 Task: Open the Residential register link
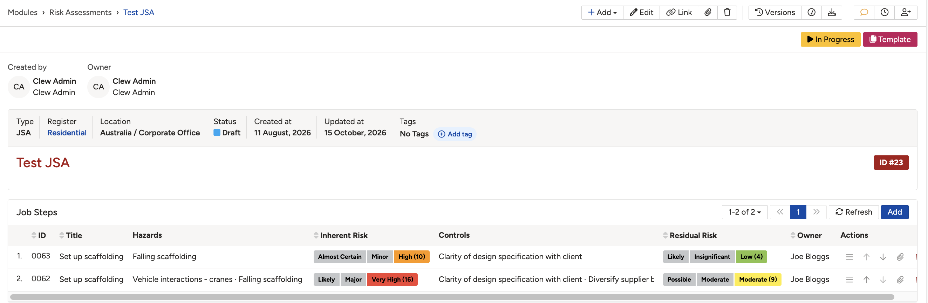[67, 133]
